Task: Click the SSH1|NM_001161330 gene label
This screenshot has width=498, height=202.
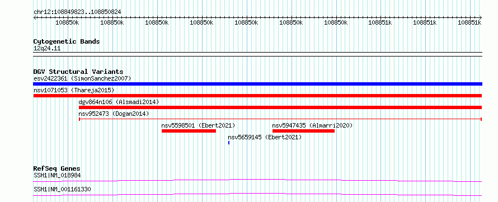Action: (62, 189)
